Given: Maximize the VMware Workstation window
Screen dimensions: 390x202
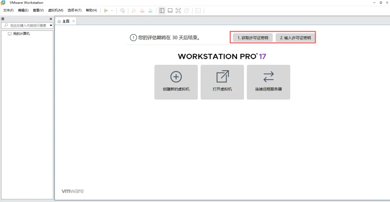Looking at the screenshot, I should pos(381,3).
